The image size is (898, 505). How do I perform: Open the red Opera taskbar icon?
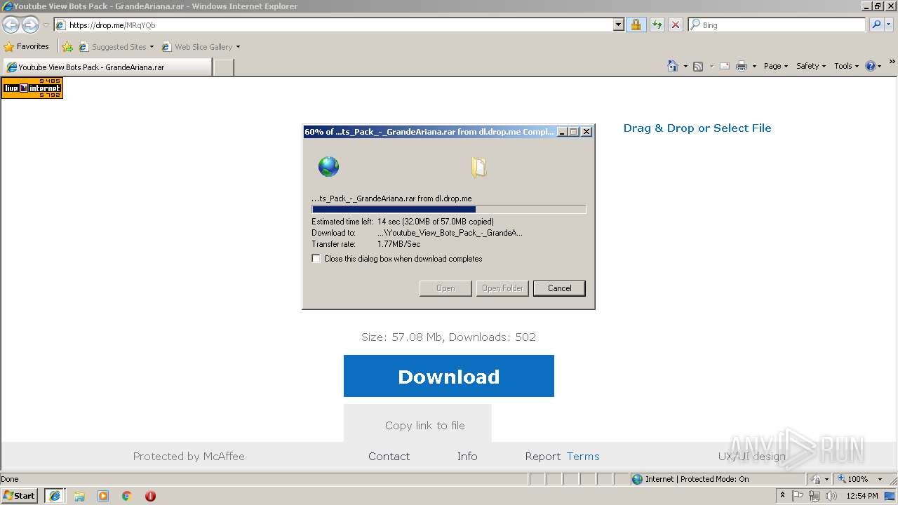150,496
